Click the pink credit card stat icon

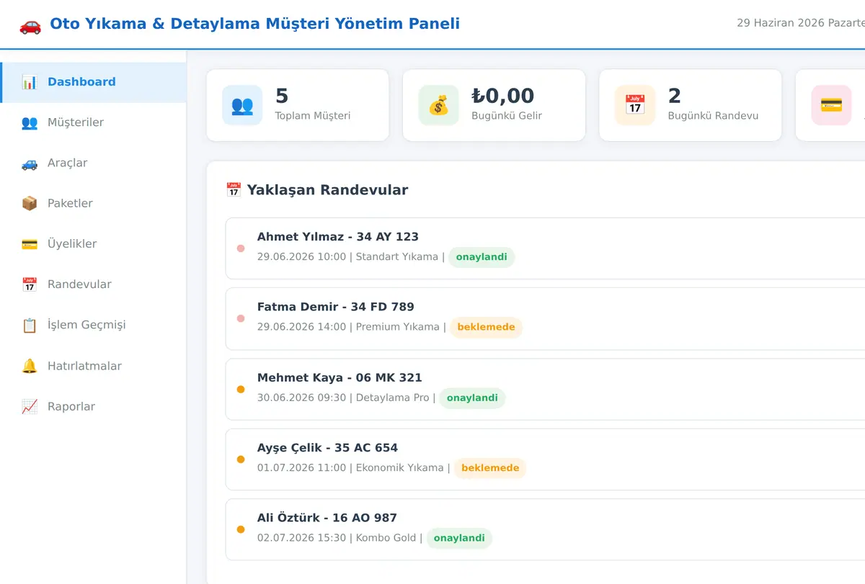(831, 105)
